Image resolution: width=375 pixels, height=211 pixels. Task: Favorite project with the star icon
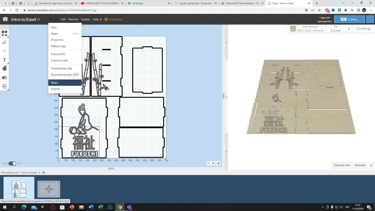(x=38, y=19)
